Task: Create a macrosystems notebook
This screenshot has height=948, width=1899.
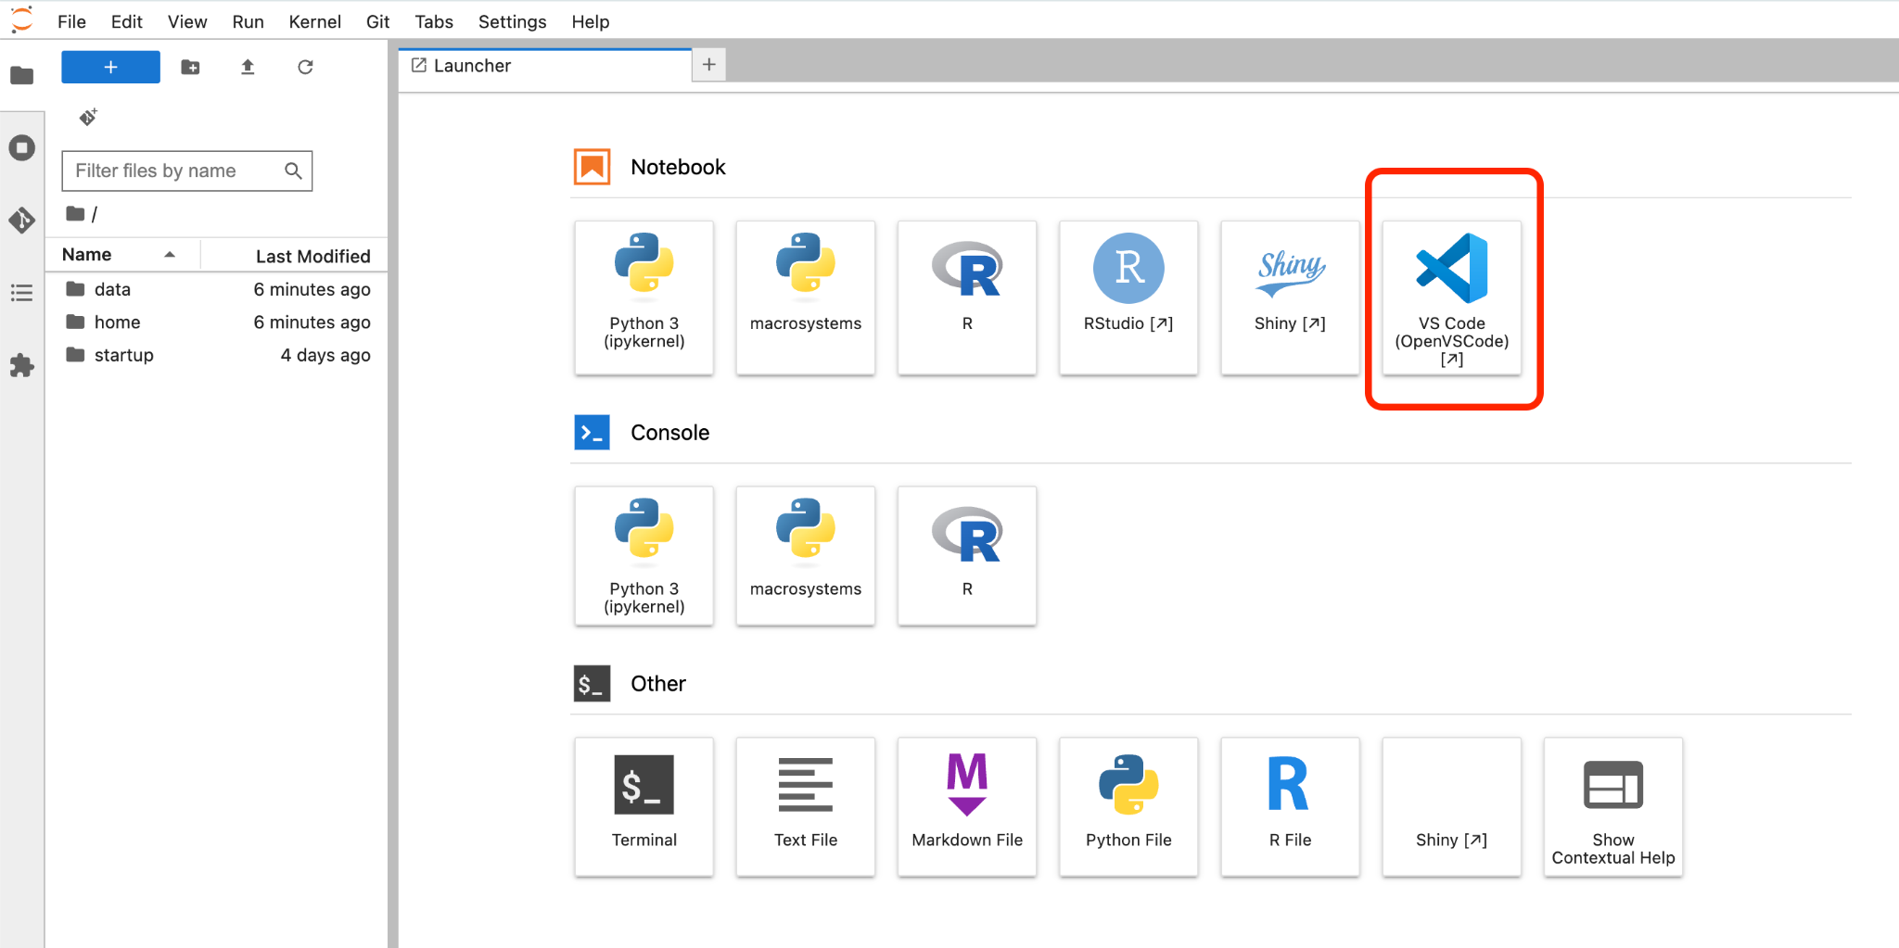Action: tap(806, 297)
